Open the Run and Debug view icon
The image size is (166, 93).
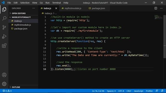pyautogui.click(x=4, y=36)
